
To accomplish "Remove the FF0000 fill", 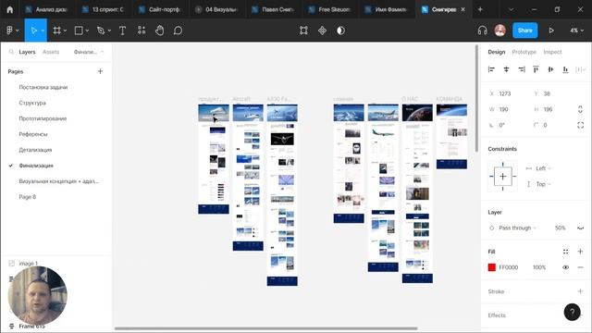I will click(x=580, y=267).
